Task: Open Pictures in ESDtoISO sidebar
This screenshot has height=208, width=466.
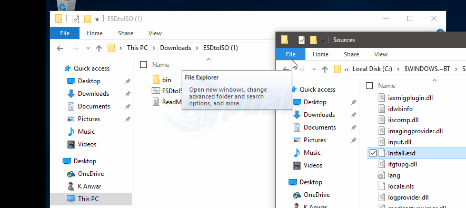Action: point(88,119)
